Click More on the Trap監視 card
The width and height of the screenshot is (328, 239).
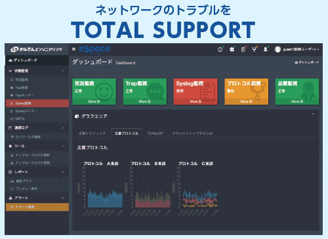point(145,101)
